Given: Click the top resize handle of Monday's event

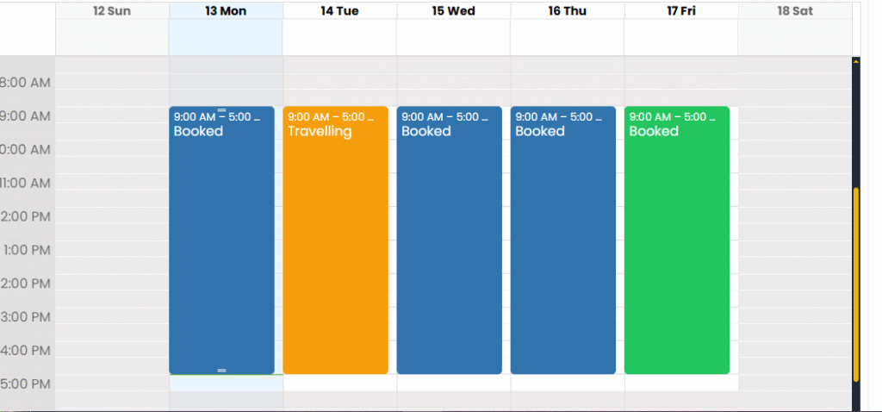Looking at the screenshot, I should pos(221,110).
